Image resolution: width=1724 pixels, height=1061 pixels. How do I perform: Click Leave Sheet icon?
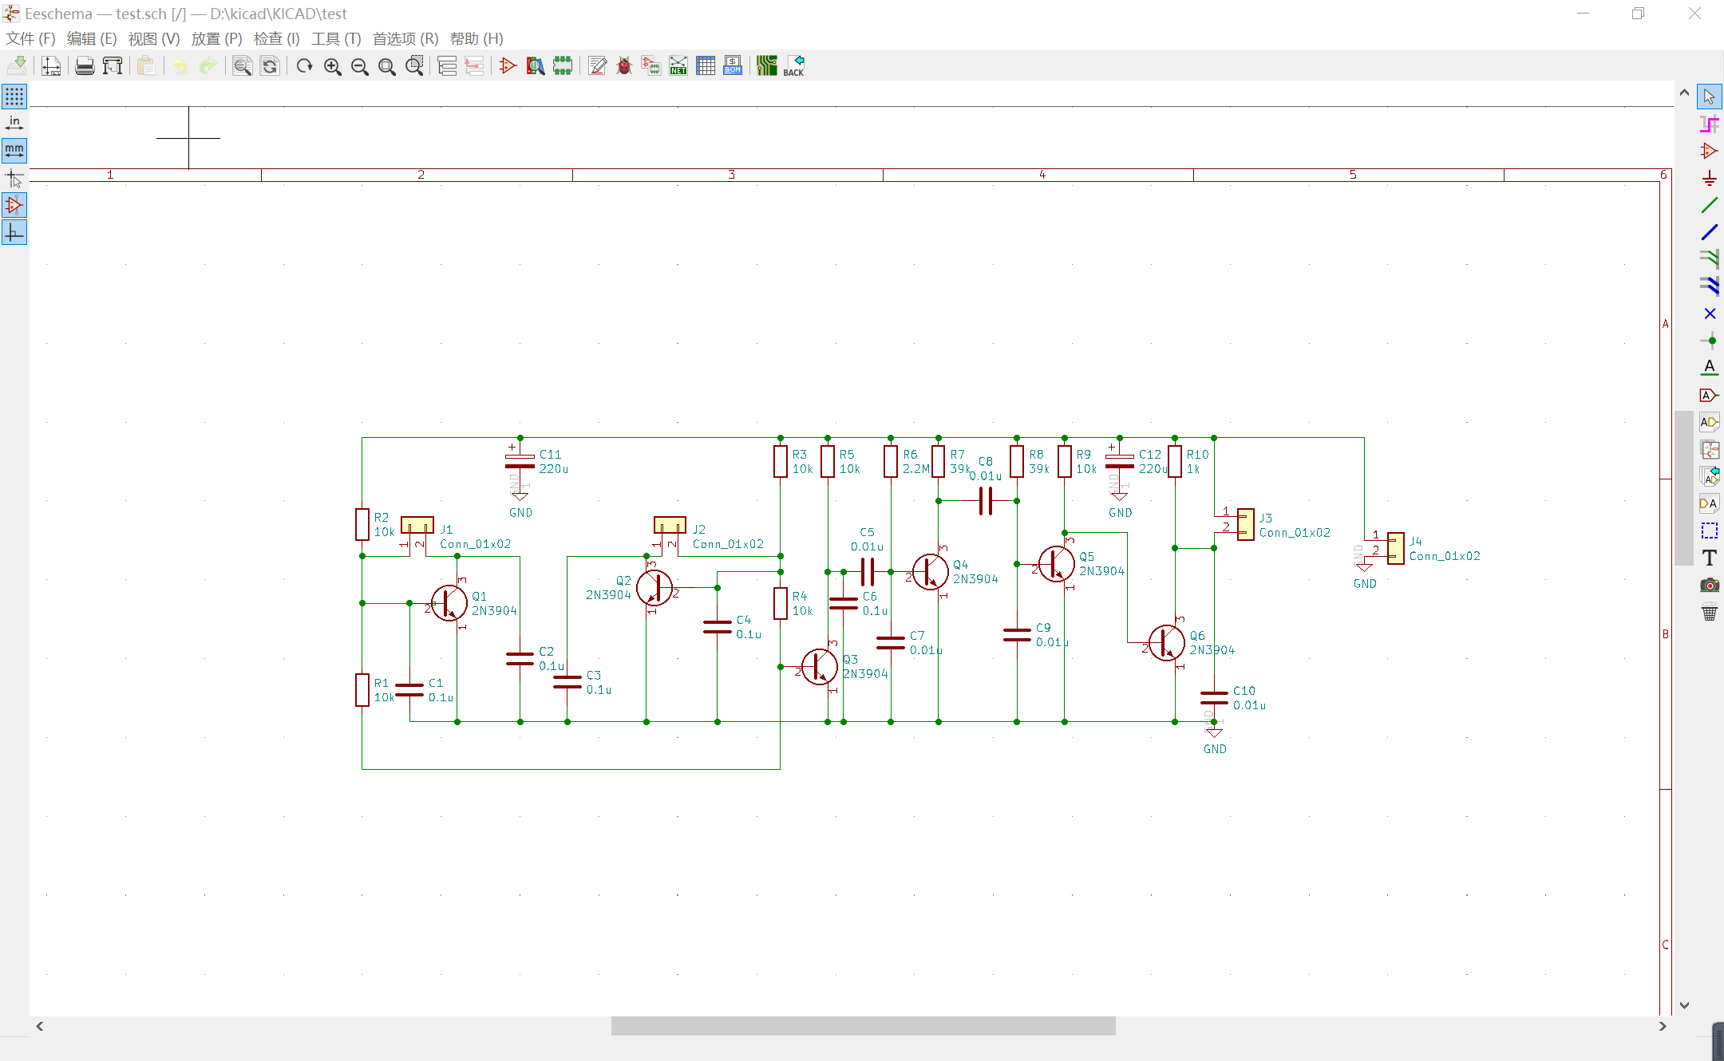(475, 65)
